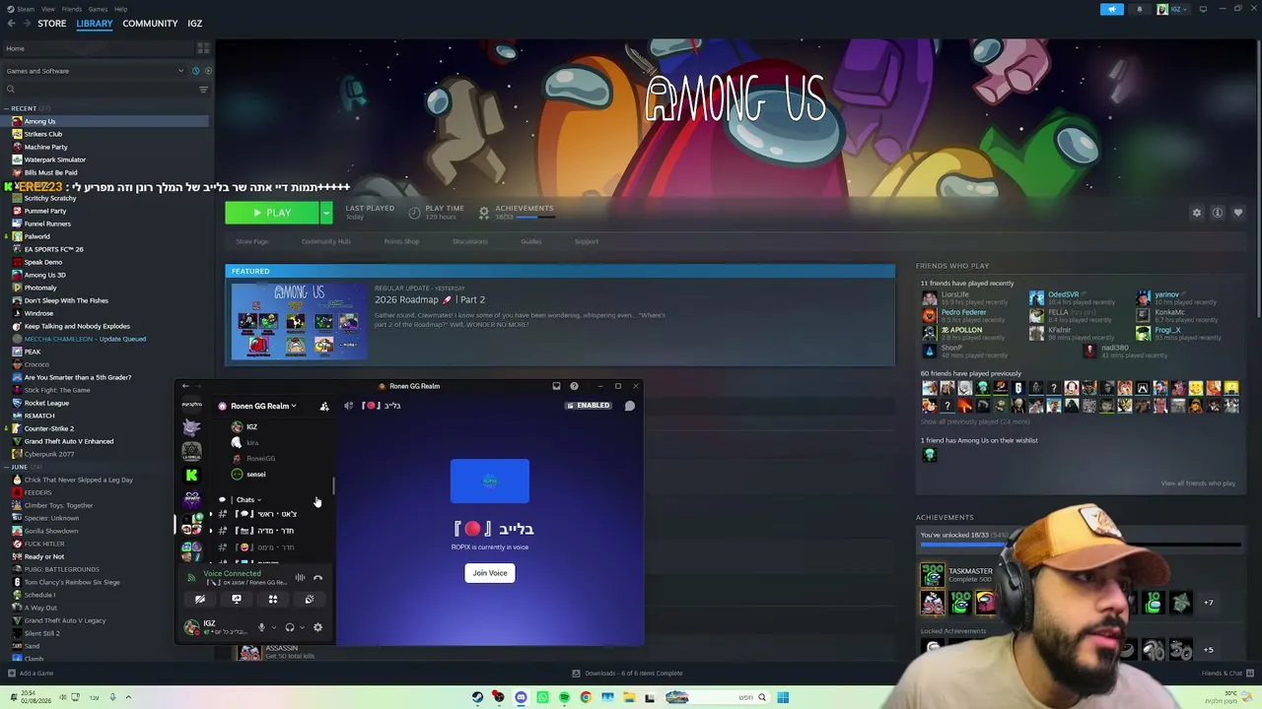The image size is (1262, 709).
Task: Open the library advanced filter icon
Action: [203, 90]
